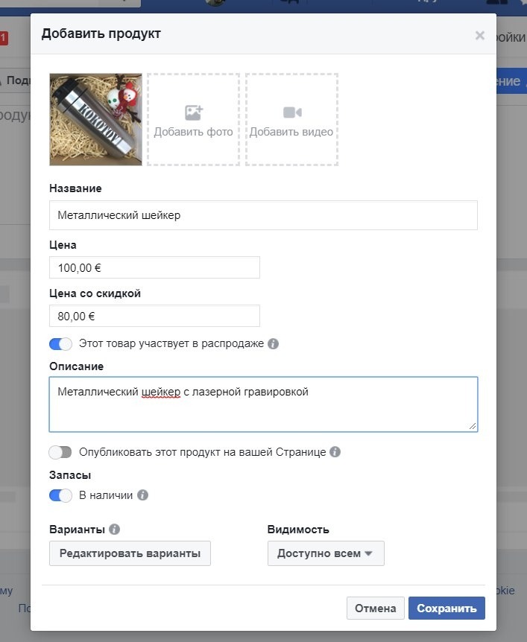
Task: Click info icon next to 'В наличии'
Action: click(142, 495)
